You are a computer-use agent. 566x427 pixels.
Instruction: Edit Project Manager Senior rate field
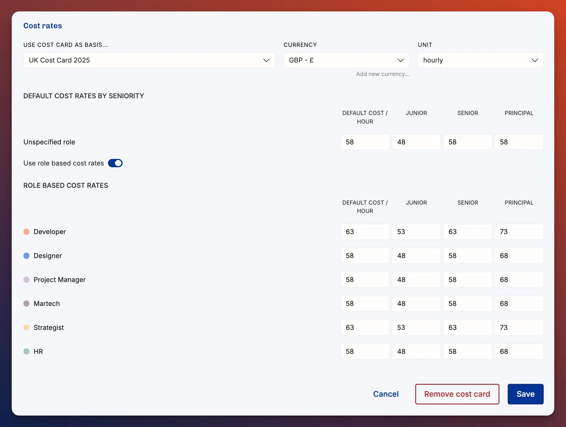(468, 280)
